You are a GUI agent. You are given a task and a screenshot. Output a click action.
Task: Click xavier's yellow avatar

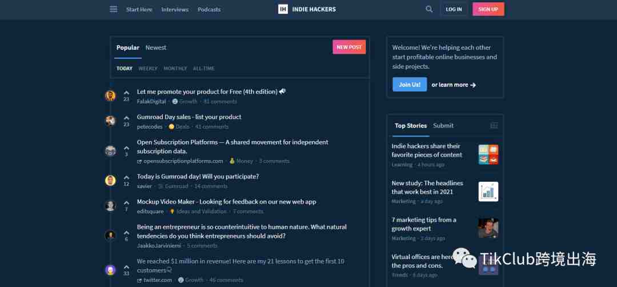[111, 181]
